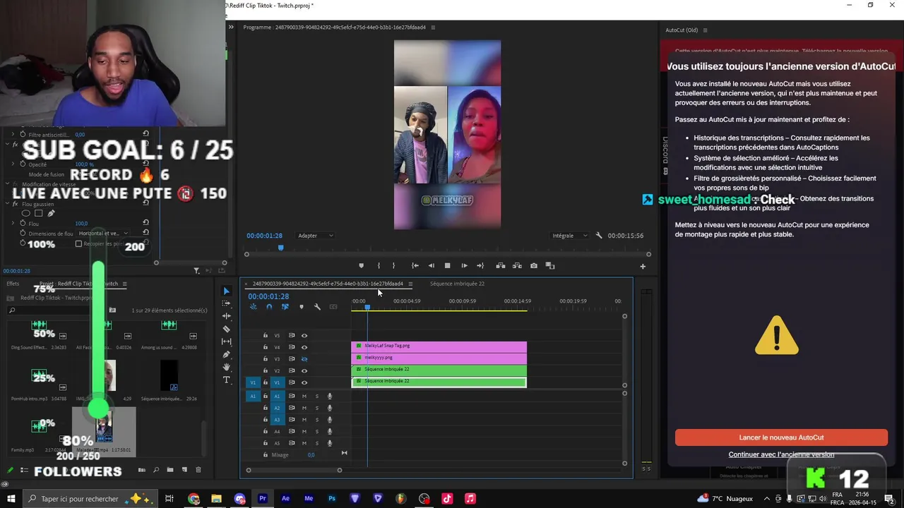
Task: Export a frame with the camera icon
Action: (x=533, y=266)
